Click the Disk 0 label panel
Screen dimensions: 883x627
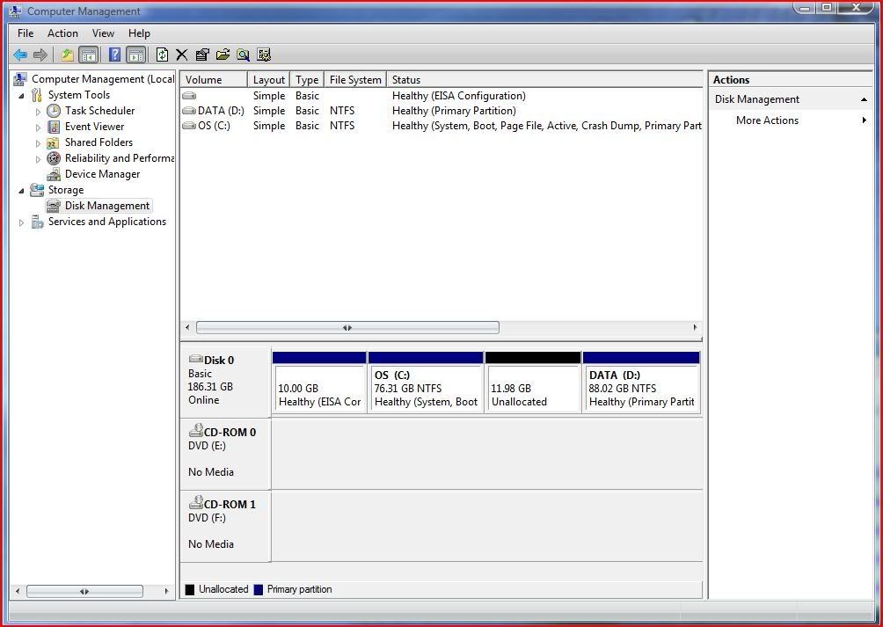[x=225, y=381]
